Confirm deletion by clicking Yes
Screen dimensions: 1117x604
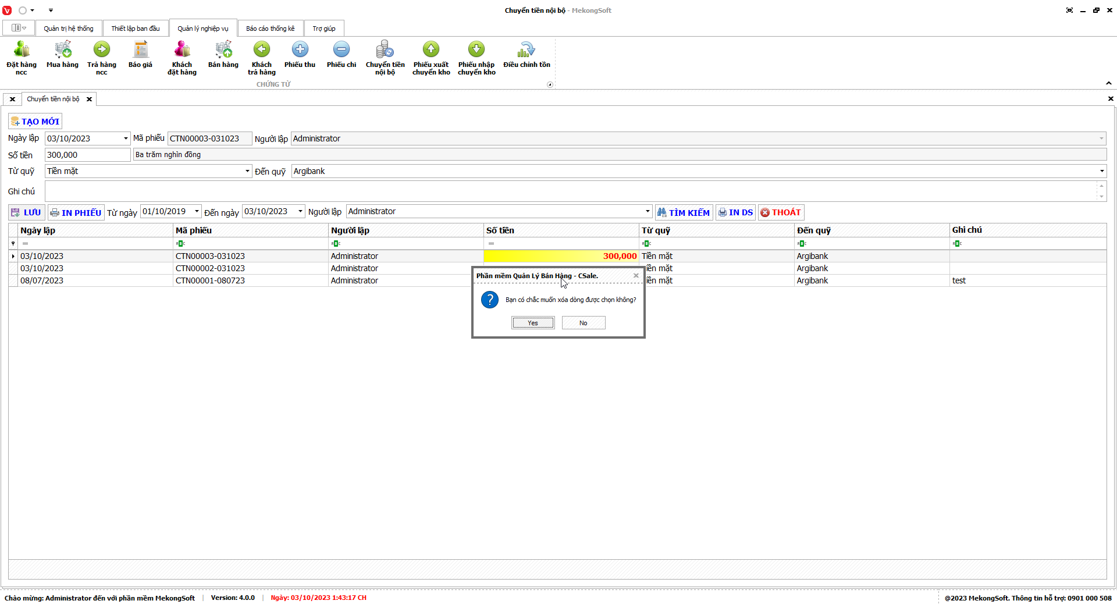533,323
